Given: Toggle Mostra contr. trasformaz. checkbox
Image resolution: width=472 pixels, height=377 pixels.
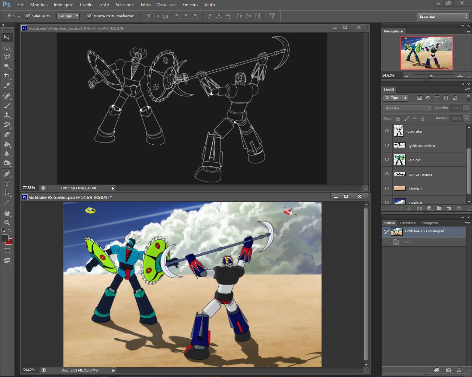Looking at the screenshot, I should tap(89, 16).
